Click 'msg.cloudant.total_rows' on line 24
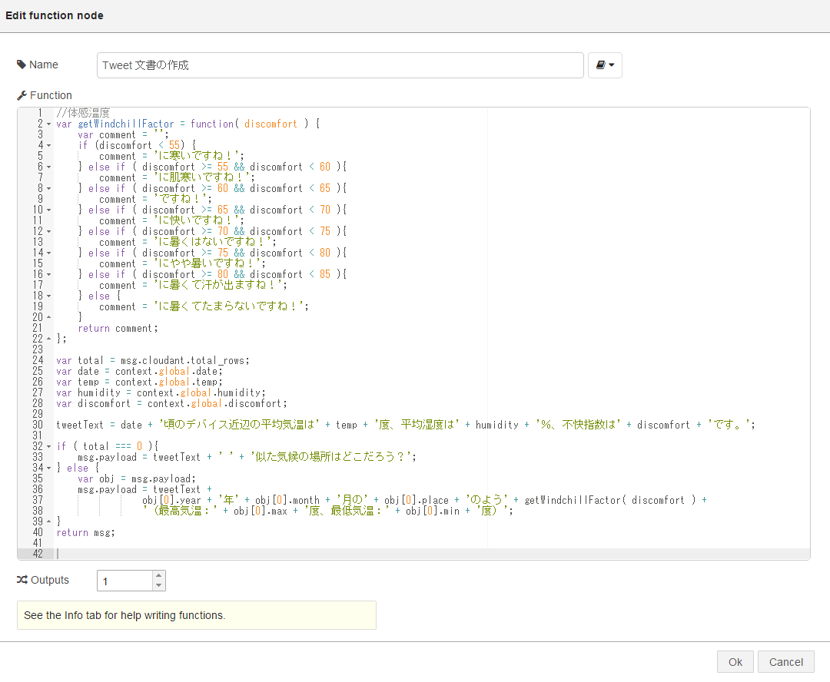 click(183, 361)
